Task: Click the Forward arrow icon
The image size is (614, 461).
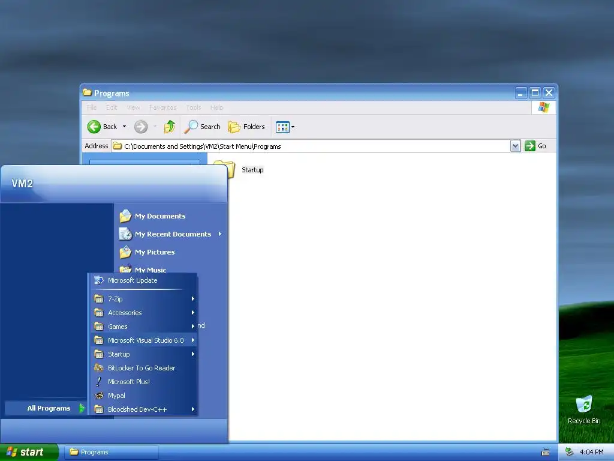Action: 141,127
